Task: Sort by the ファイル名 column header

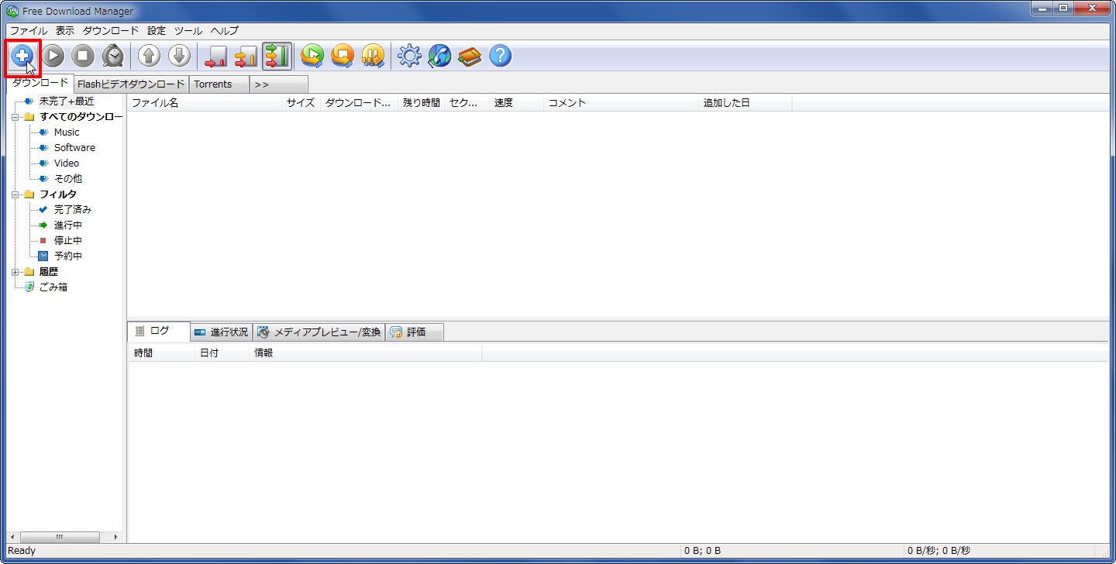Action: pos(204,102)
